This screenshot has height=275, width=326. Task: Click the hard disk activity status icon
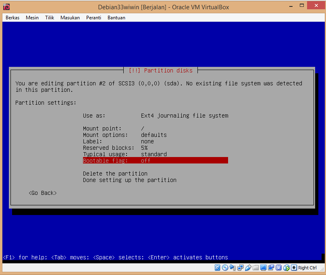pos(217,268)
